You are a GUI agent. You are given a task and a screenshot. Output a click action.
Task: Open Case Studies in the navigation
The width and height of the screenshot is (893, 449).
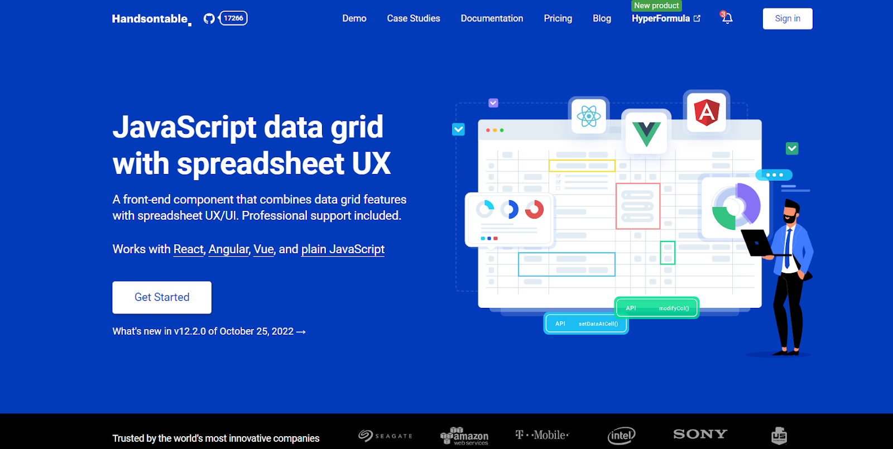414,18
